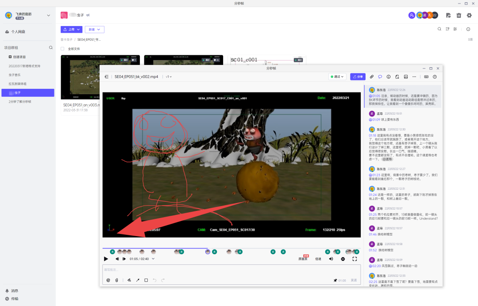This screenshot has height=306, width=478.
Task: Toggle the timestamp pin at 01:05
Action: pyautogui.click(x=340, y=280)
